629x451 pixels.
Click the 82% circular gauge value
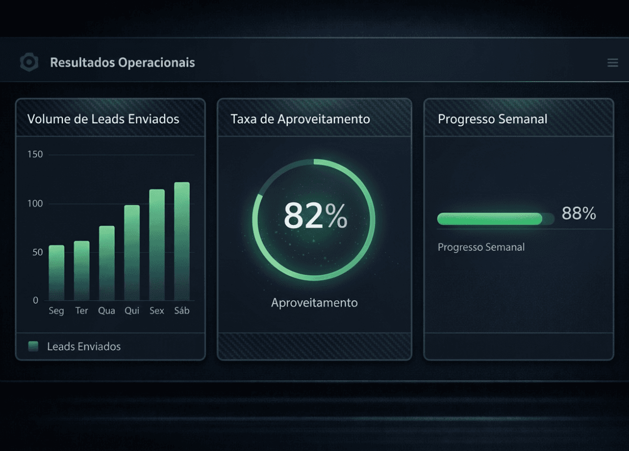pos(315,216)
